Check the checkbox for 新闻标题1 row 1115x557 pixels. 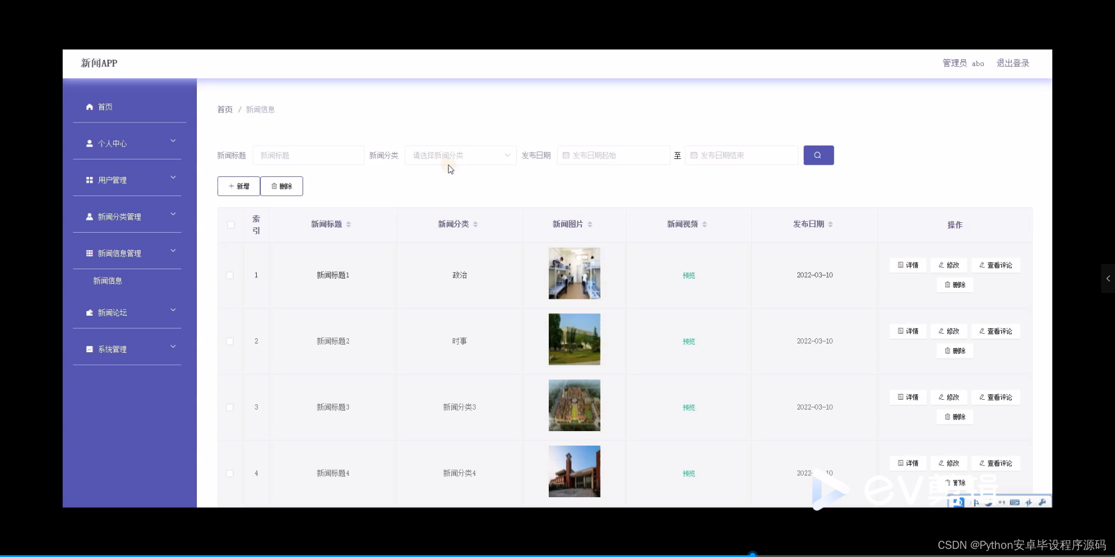pyautogui.click(x=229, y=276)
